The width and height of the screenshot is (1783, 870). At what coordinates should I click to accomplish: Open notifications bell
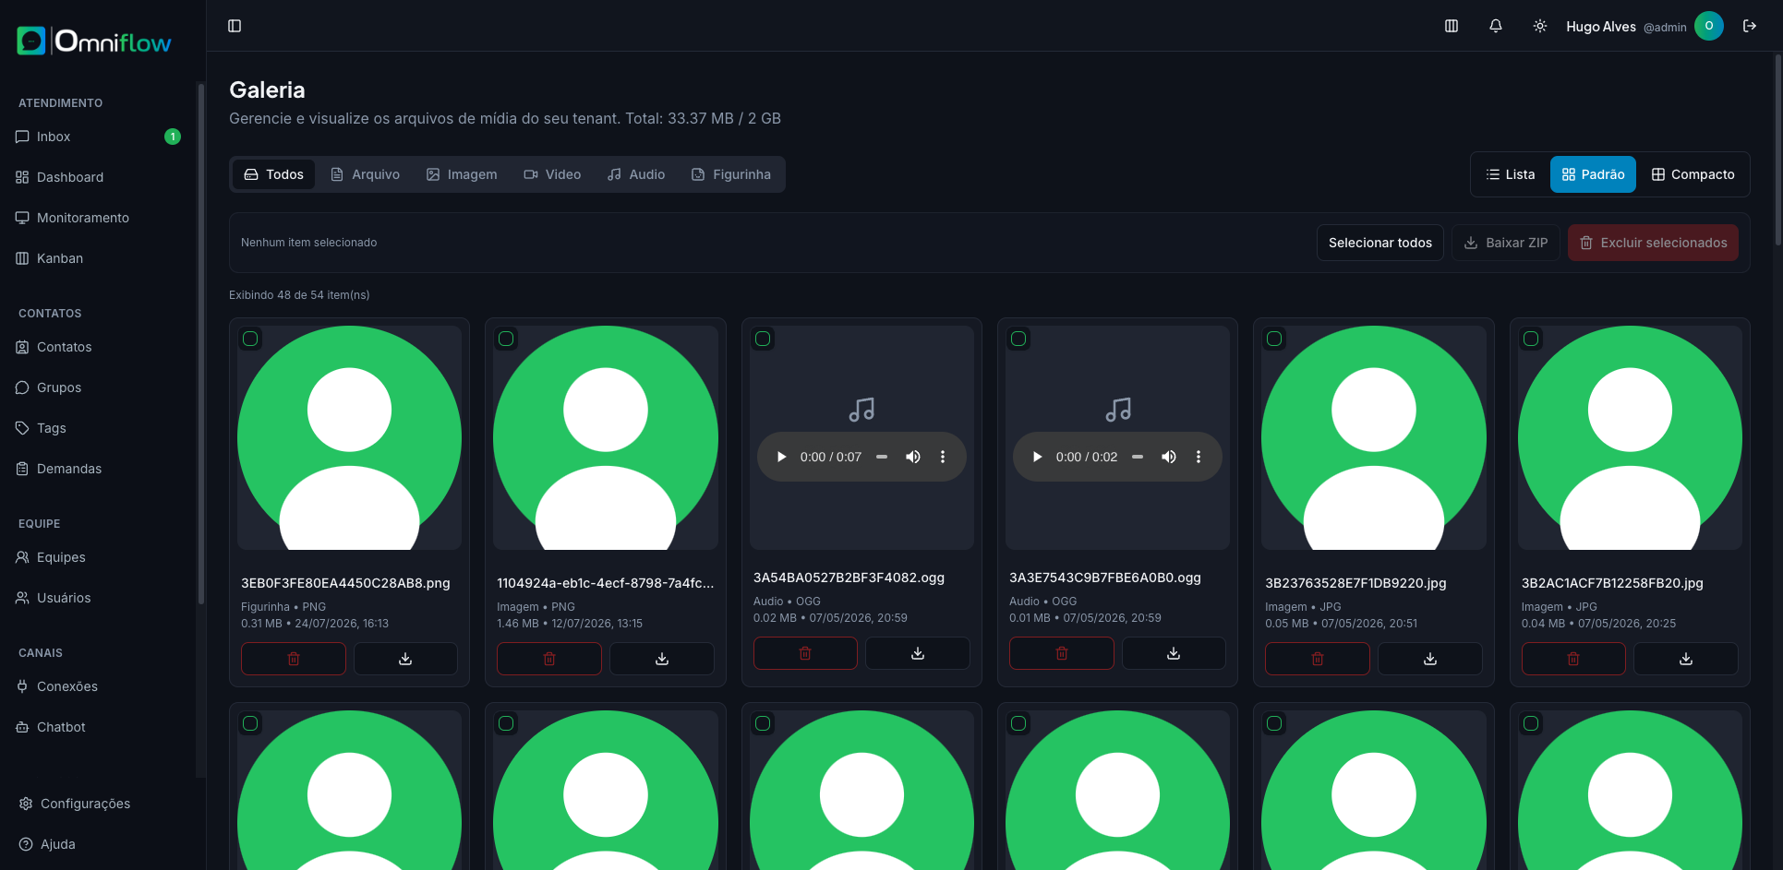coord(1496,26)
